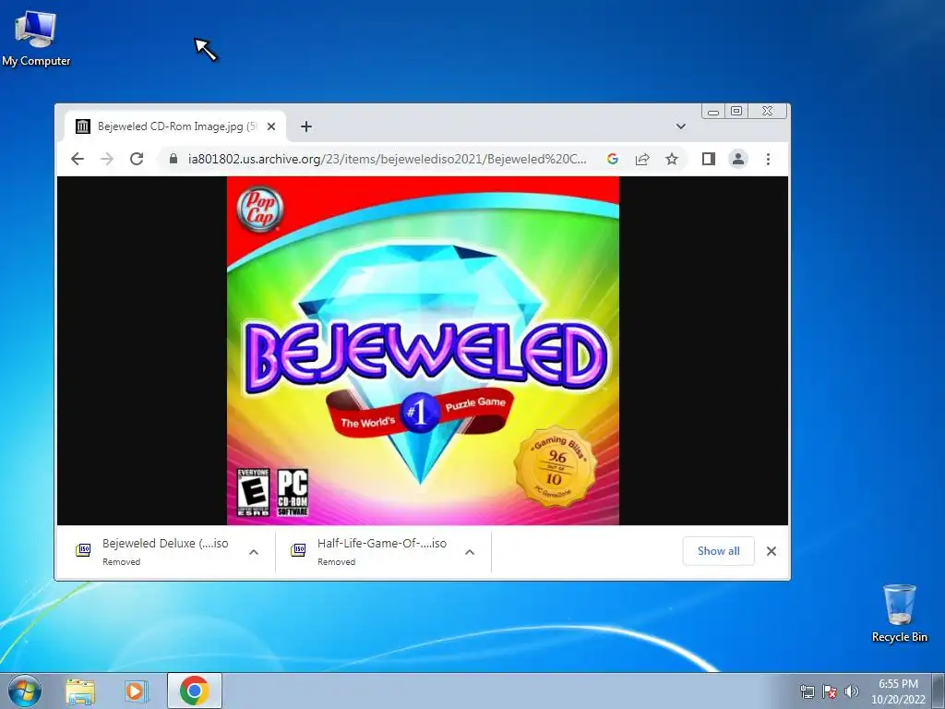The width and height of the screenshot is (945, 709).
Task: Open a new tab with plus button
Action: (306, 126)
